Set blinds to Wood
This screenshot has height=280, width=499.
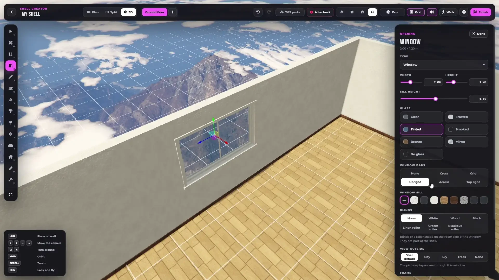(455, 218)
